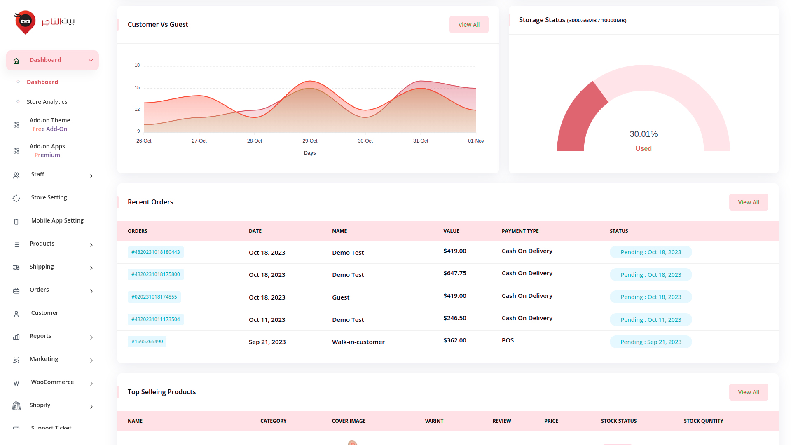Click the Mobile App Setting phone icon
Screen dimensions: 791x445
click(x=16, y=222)
